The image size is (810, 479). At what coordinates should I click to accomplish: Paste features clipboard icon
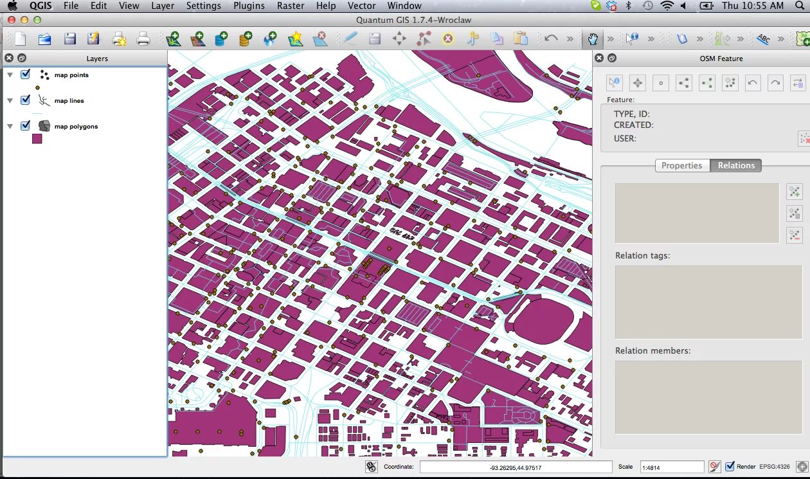click(521, 39)
